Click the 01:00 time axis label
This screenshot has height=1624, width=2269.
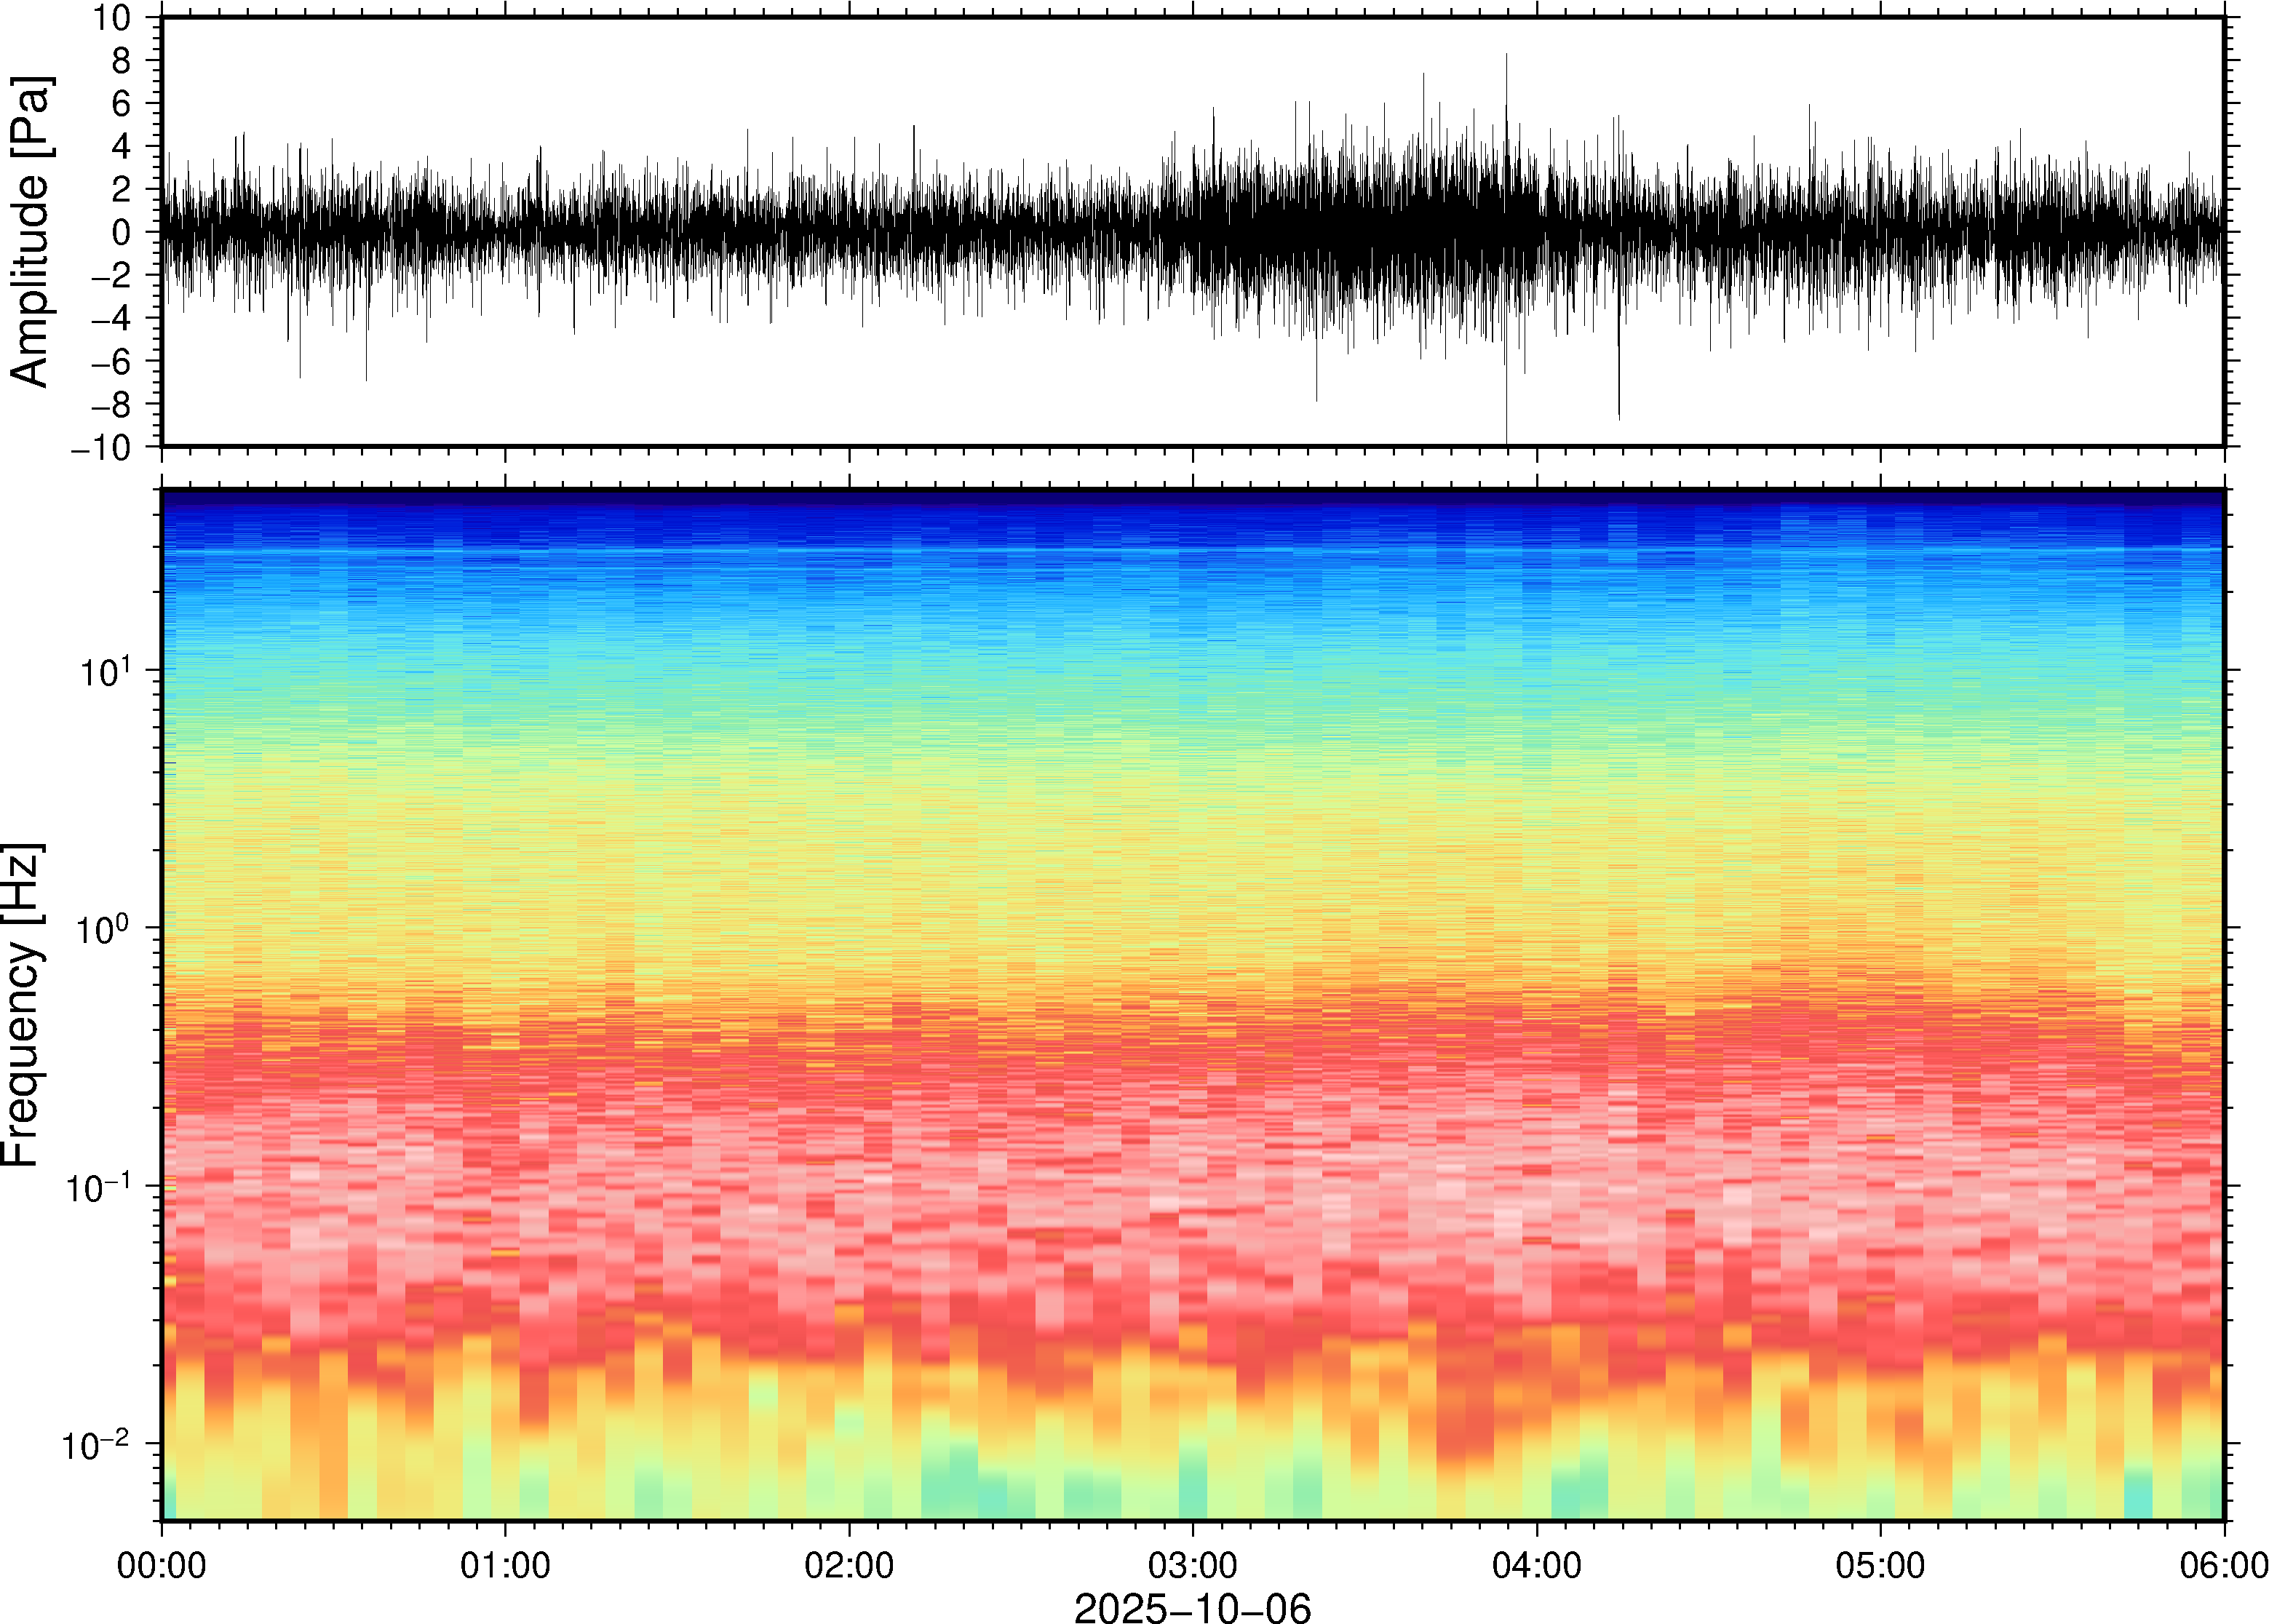(505, 1564)
